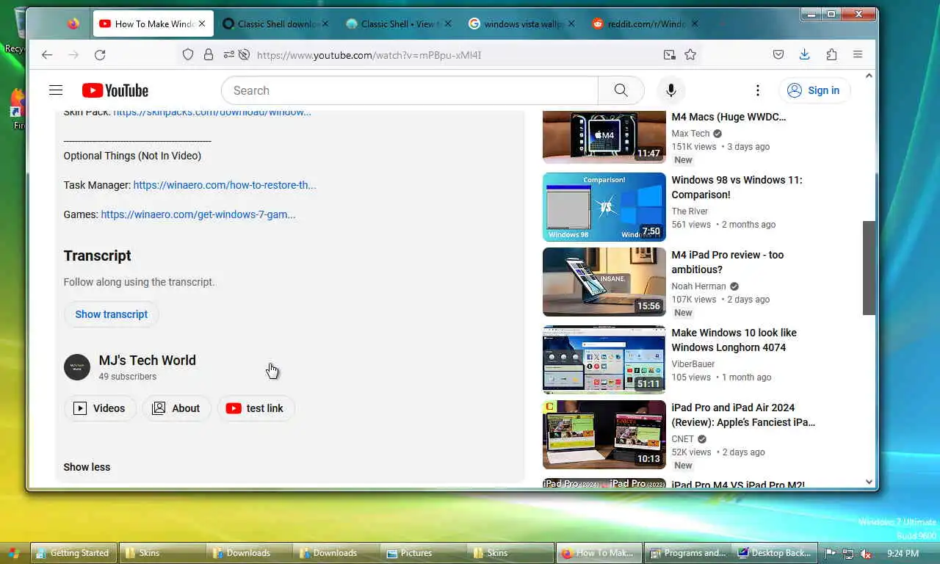Open MJ's Tech World channel name
940x564 pixels.
click(148, 361)
